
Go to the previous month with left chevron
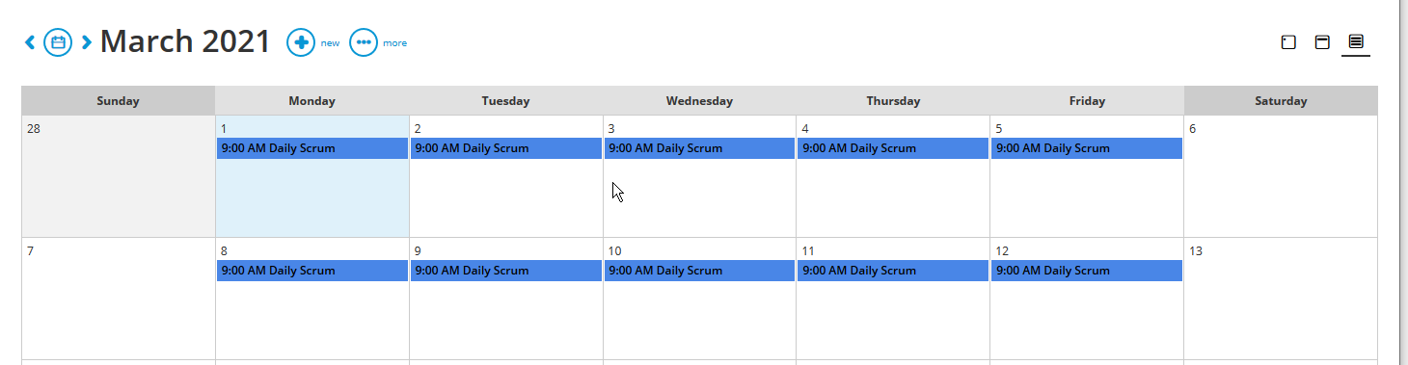(x=30, y=41)
